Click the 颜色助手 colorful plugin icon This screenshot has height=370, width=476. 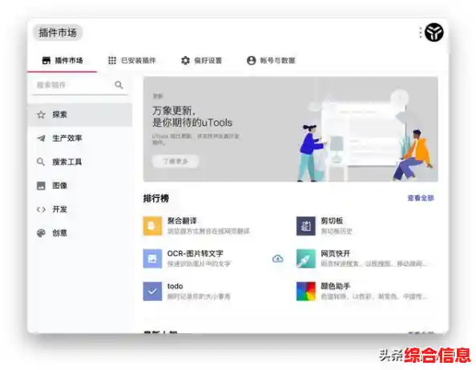306,292
